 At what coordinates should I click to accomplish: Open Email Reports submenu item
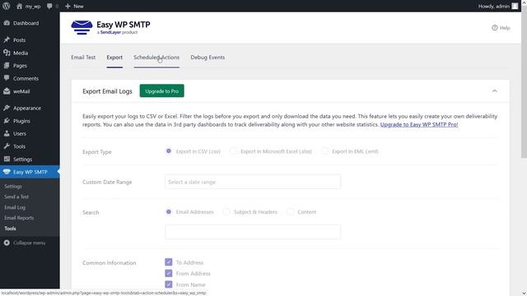19,218
